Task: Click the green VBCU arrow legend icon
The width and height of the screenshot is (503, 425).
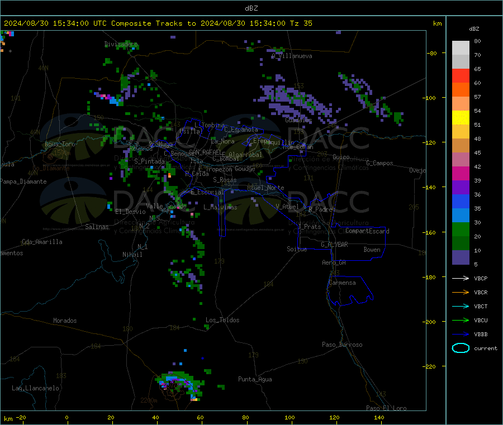Action: click(461, 320)
